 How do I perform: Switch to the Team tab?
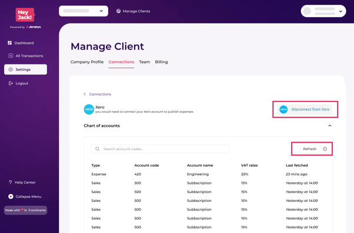point(145,62)
